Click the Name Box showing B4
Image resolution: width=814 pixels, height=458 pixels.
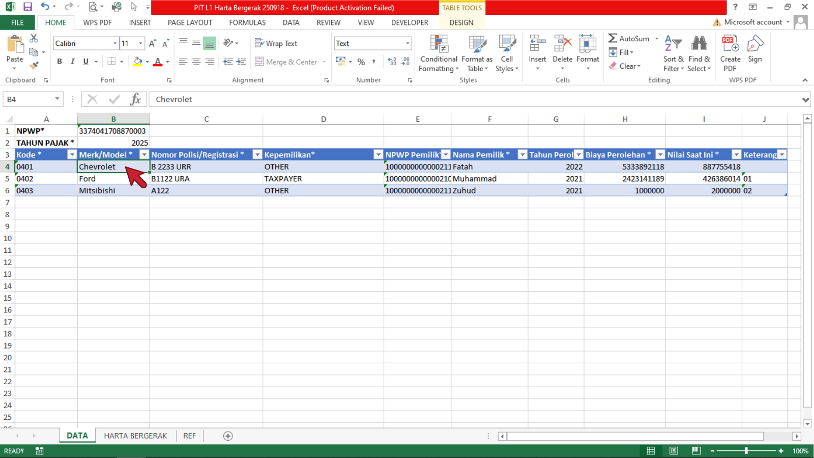pyautogui.click(x=28, y=99)
